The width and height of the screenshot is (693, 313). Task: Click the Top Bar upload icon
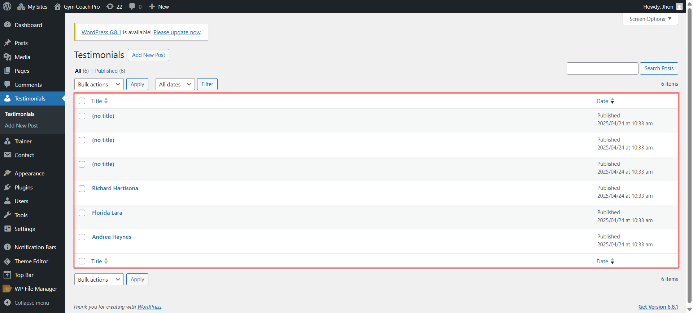click(7, 275)
